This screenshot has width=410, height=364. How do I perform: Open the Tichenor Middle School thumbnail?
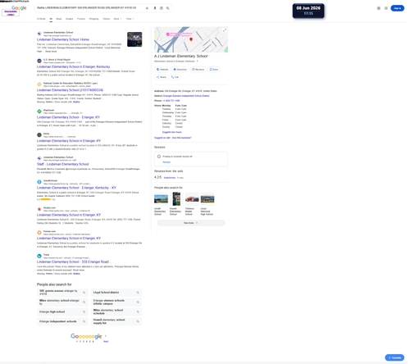(x=192, y=198)
